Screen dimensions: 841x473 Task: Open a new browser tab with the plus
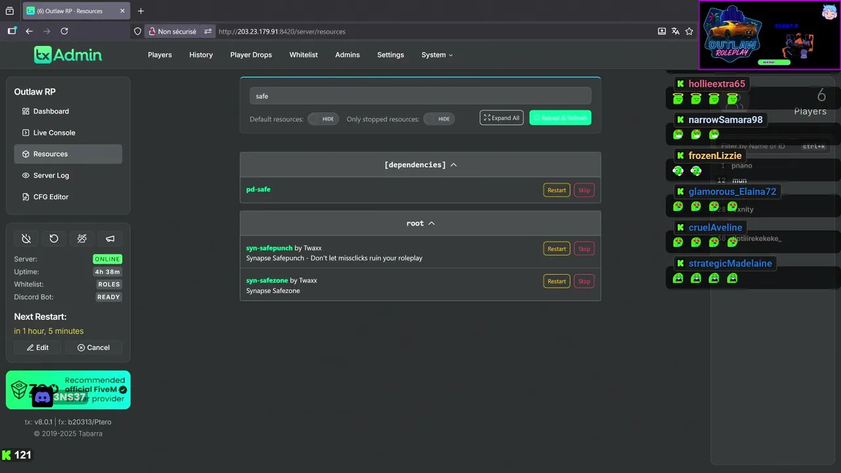pyautogui.click(x=141, y=11)
